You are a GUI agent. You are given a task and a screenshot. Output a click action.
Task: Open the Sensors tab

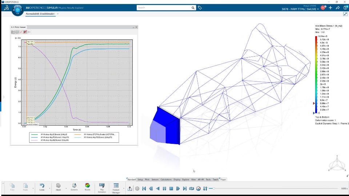tap(155, 180)
